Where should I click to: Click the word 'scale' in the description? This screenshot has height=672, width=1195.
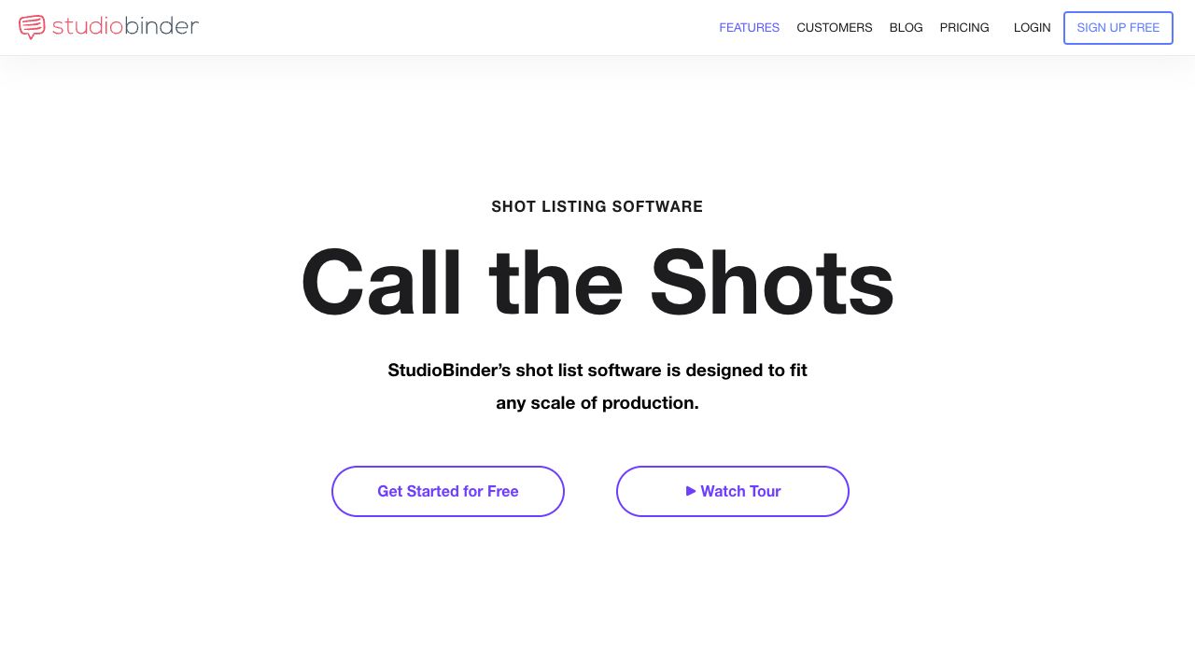[554, 403]
